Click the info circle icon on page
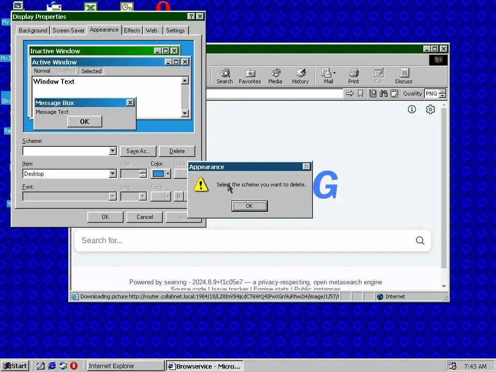The width and height of the screenshot is (496, 372). pos(412,109)
